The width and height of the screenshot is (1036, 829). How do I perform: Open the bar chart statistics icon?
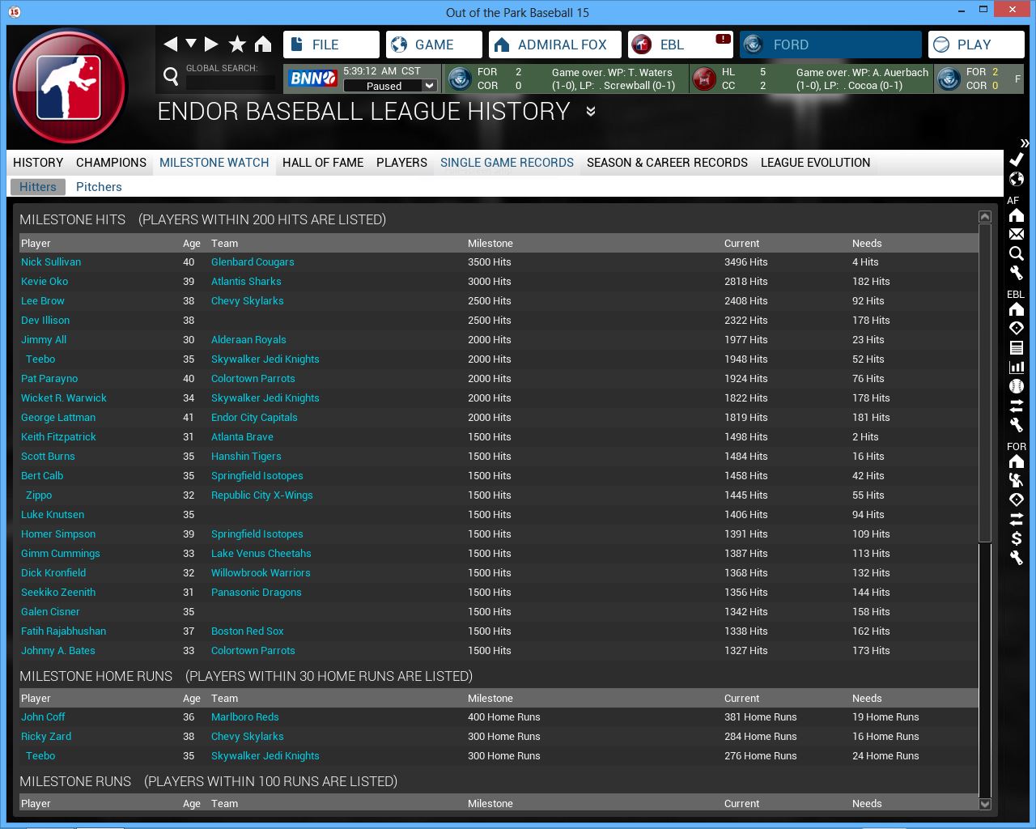(1017, 367)
